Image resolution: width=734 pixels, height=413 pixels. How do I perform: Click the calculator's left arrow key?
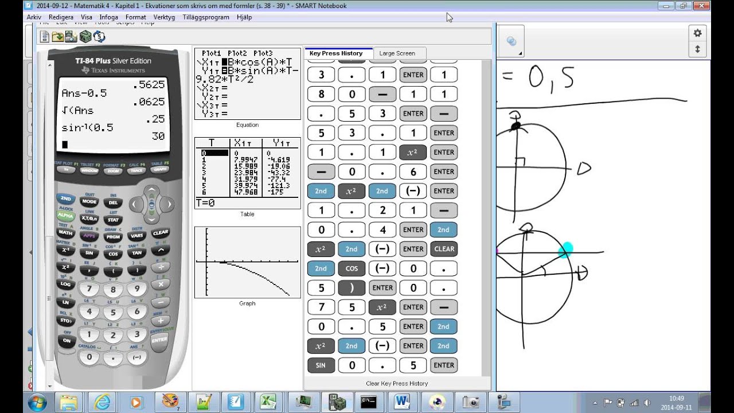tap(135, 204)
